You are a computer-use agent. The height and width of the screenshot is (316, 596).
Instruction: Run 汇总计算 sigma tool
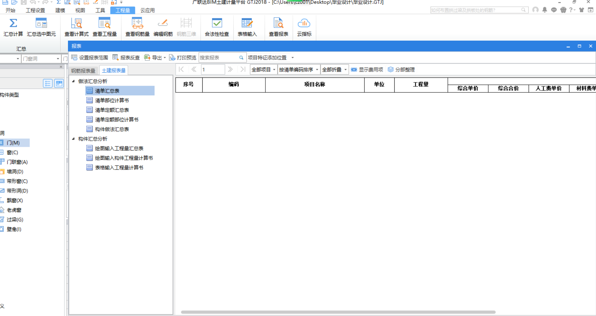click(13, 27)
